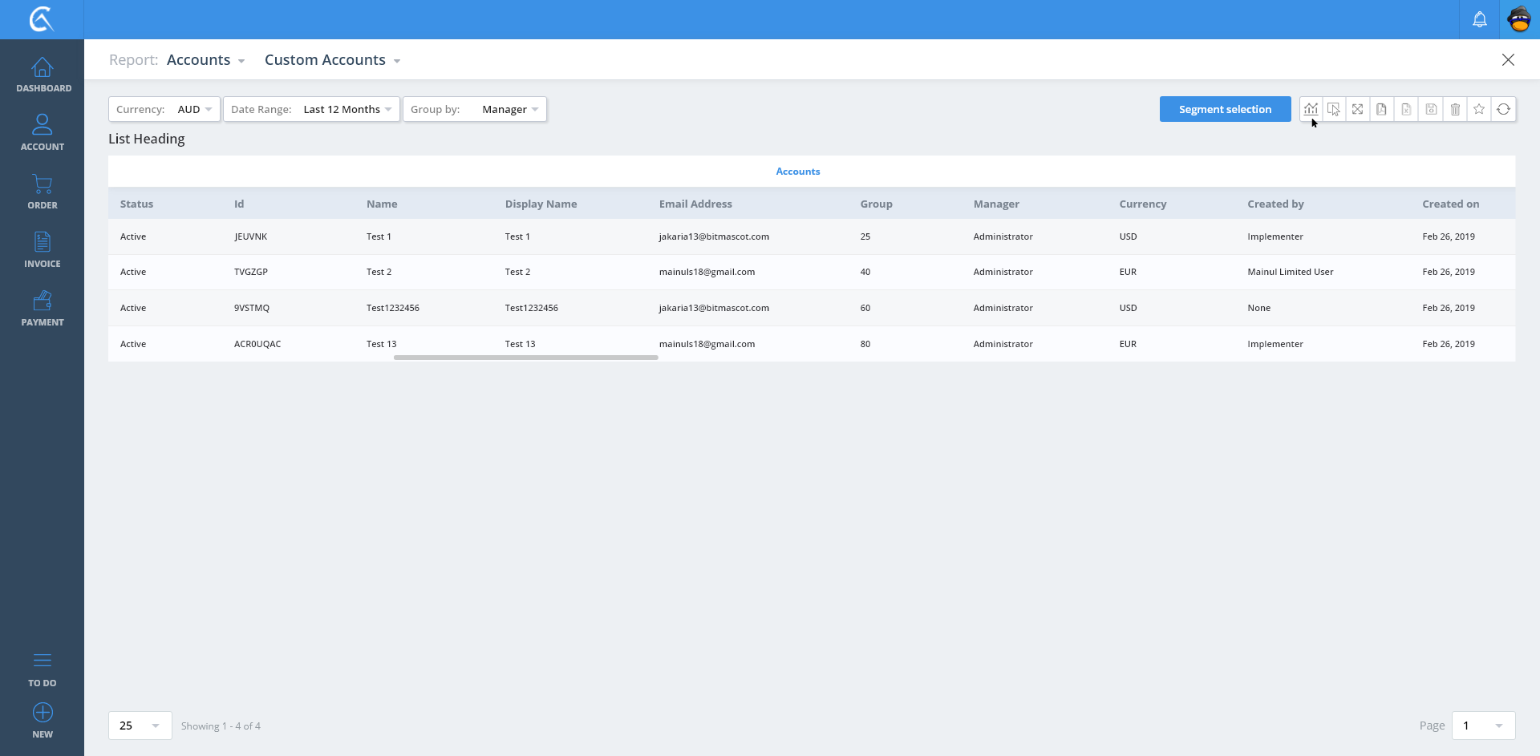The width and height of the screenshot is (1540, 756).
Task: Click the horizontal table scrollbar
Action: [x=525, y=358]
